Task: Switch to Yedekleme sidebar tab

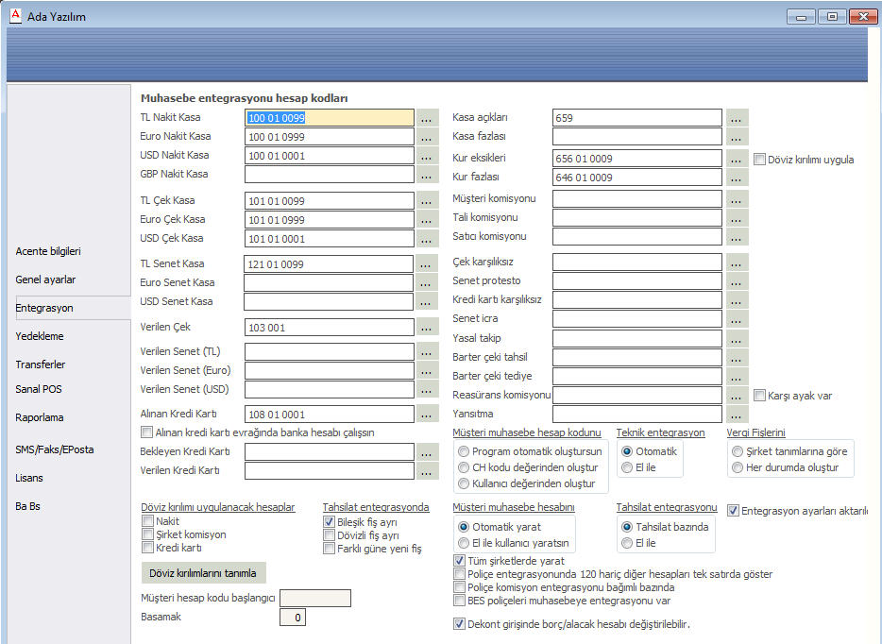Action: [40, 335]
